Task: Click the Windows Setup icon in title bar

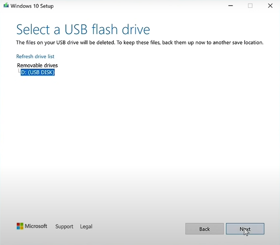Action: tap(6, 5)
